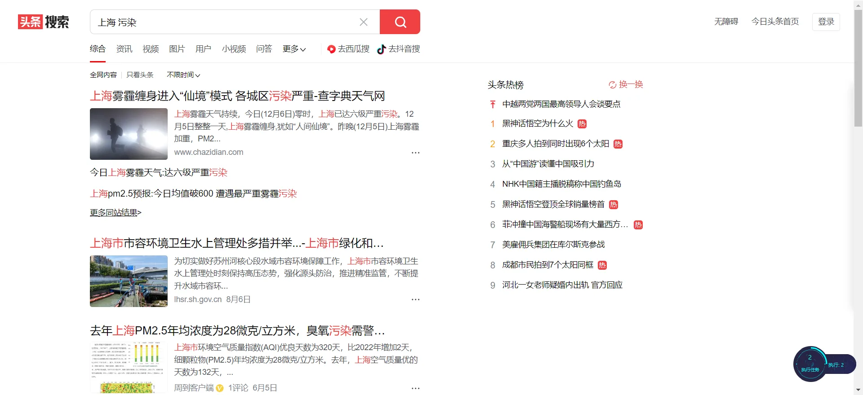
Task: Open hot topic 重庆多人拍到同时出现6个太阳
Action: [x=556, y=144]
